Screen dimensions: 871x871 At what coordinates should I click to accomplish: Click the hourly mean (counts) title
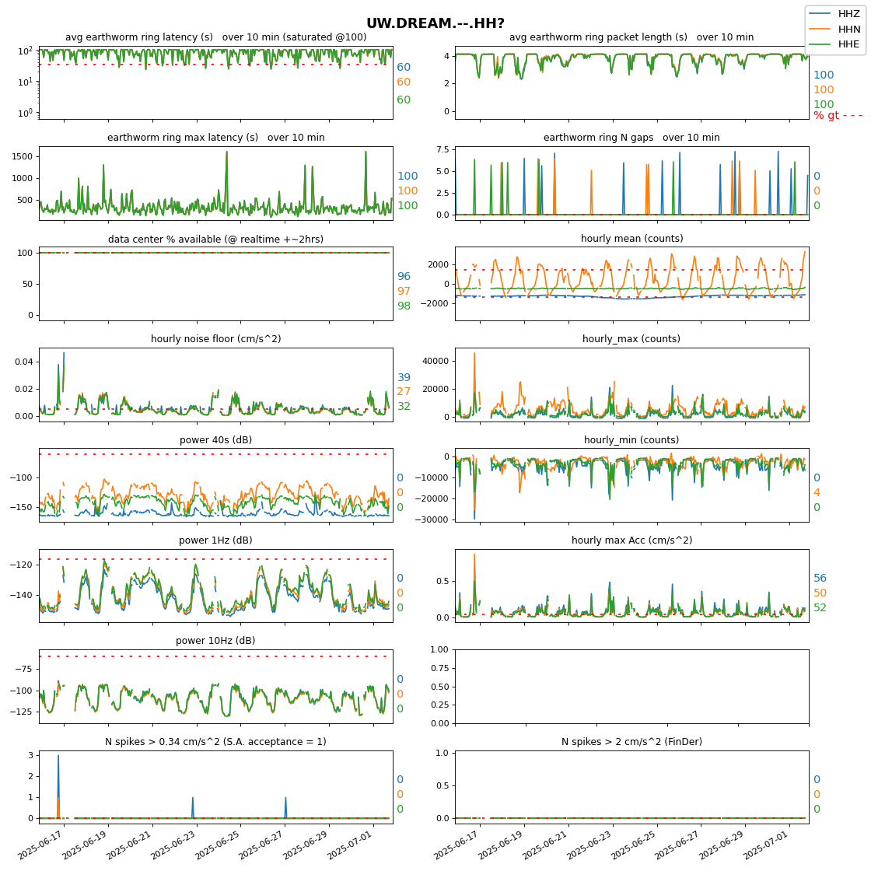point(632,238)
